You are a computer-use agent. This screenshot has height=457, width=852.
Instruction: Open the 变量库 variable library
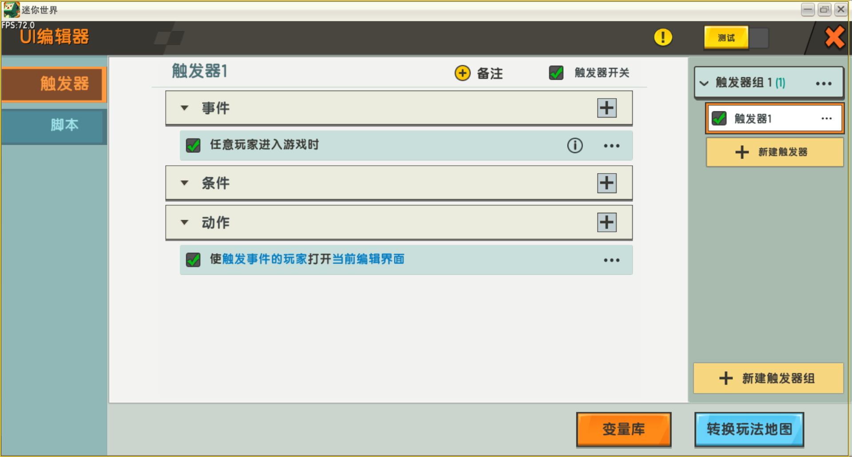tap(623, 429)
